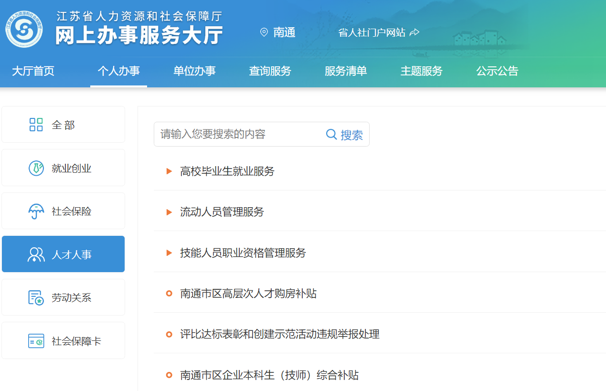Click the tie icon for 就业创业

click(x=36, y=168)
